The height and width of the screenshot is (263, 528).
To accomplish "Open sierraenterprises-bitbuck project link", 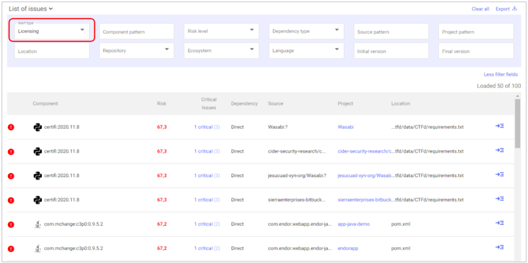I will (366, 200).
